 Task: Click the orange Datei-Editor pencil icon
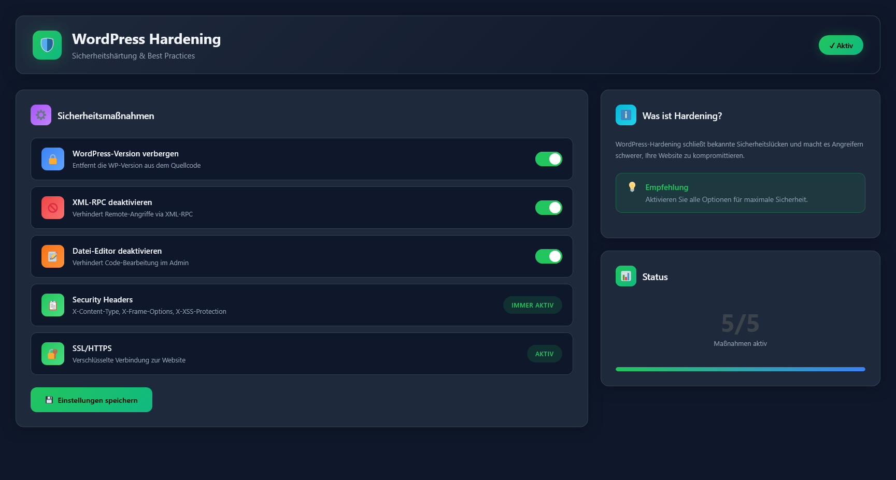coord(53,256)
